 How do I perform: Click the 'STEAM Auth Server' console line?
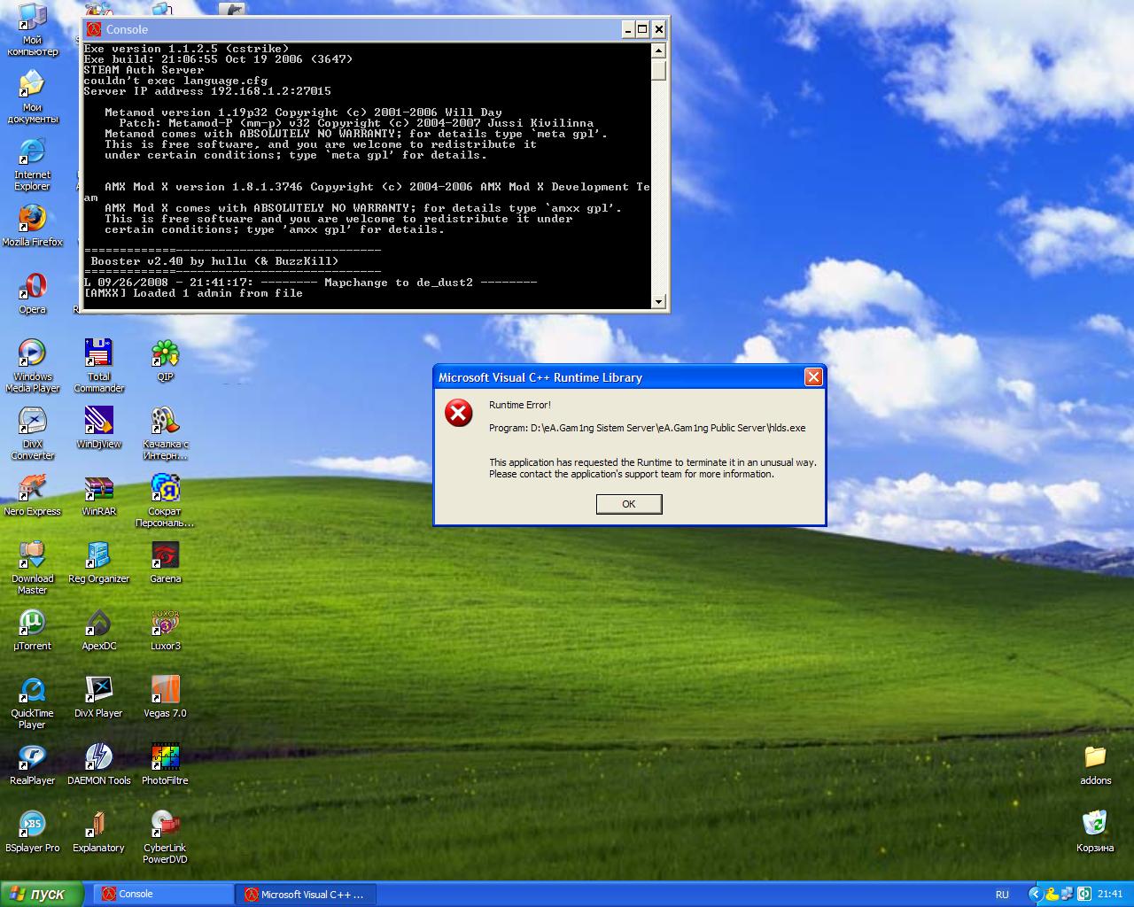(144, 70)
